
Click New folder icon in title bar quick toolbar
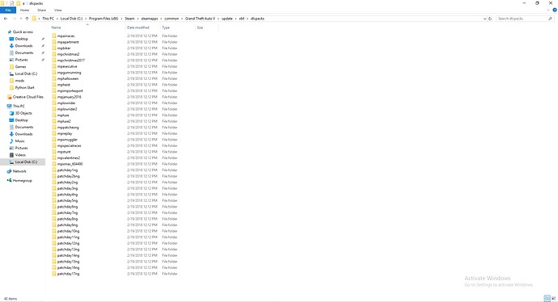coord(18,3)
